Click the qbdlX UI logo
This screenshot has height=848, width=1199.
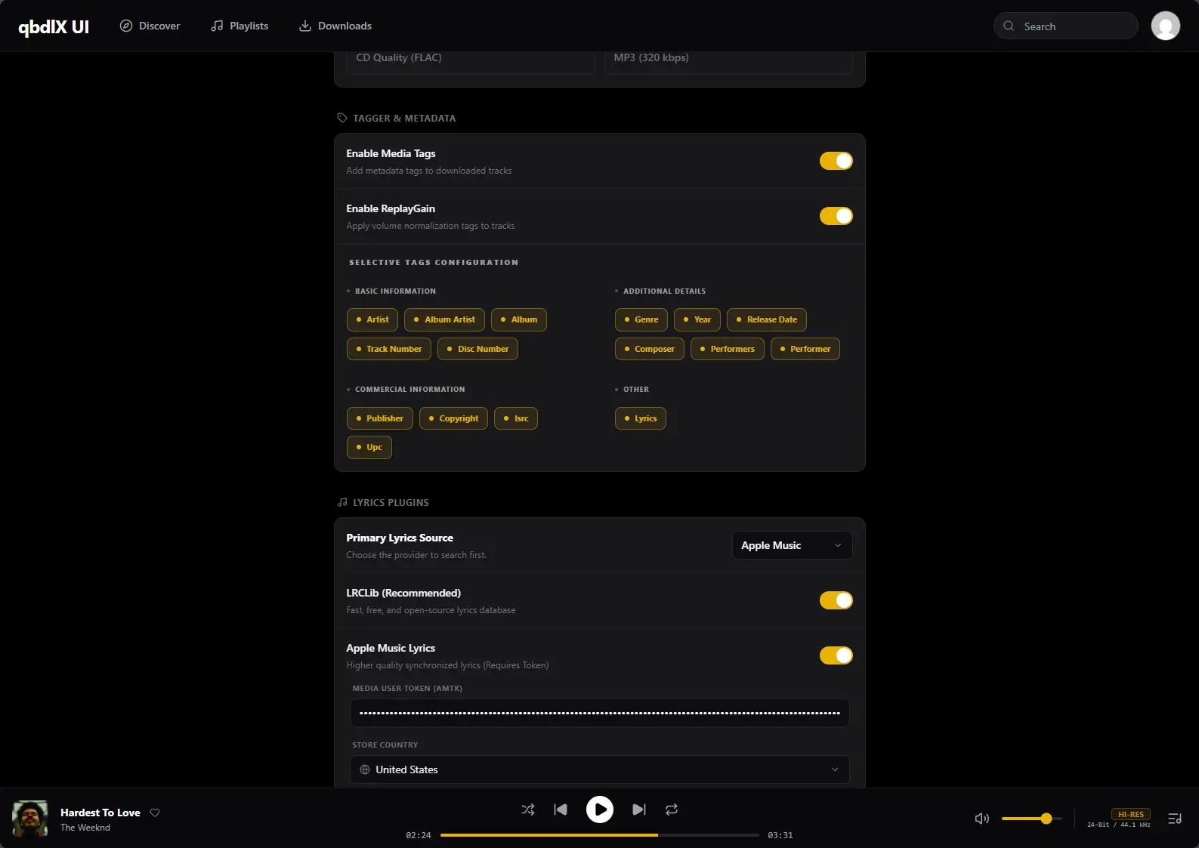tap(54, 26)
